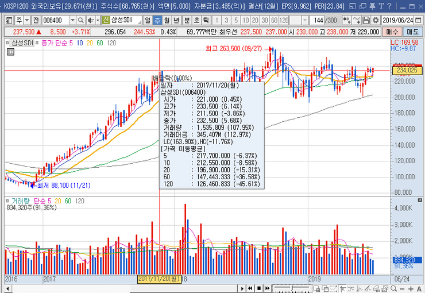Click the bottom zoom magnifier icon
The height and width of the screenshot is (293, 425).
(393, 288)
